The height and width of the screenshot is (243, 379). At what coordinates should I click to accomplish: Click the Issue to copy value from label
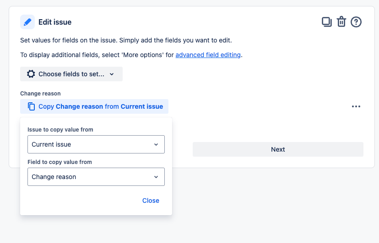tap(60, 130)
